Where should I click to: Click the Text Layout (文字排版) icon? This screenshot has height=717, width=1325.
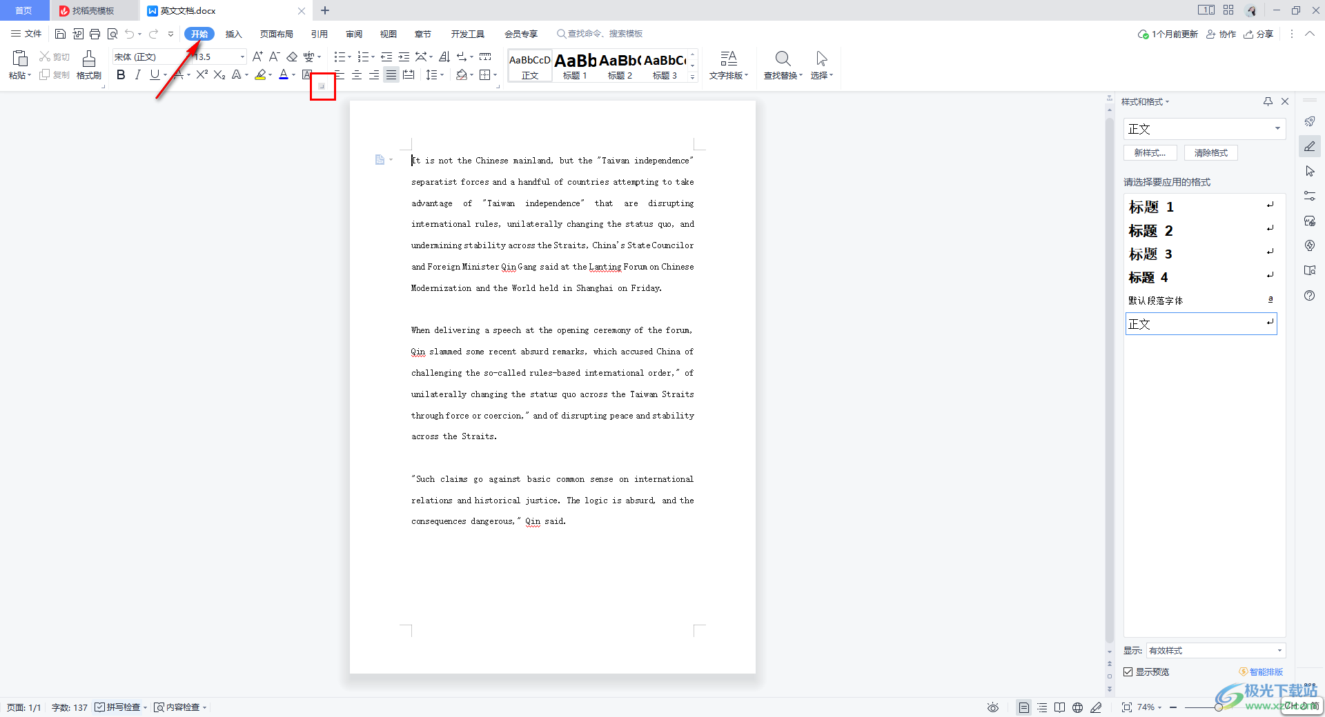click(729, 65)
